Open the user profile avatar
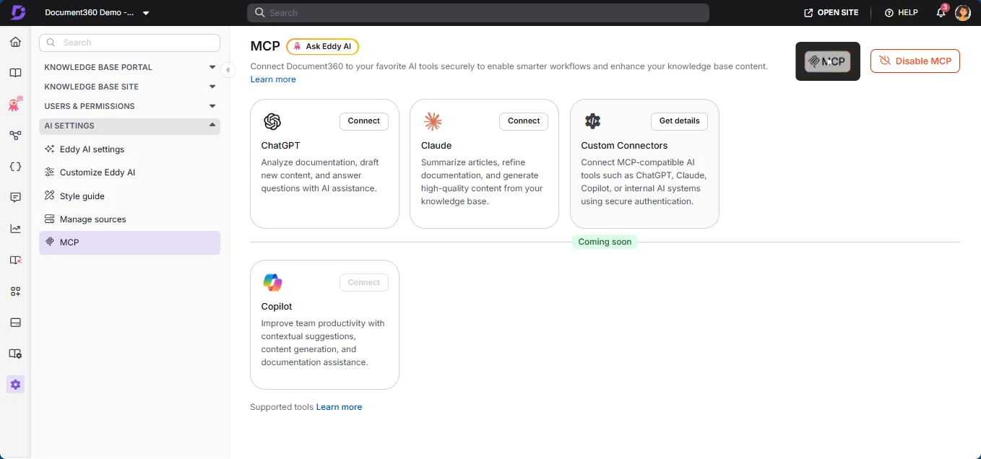The height and width of the screenshot is (459, 981). tap(962, 12)
